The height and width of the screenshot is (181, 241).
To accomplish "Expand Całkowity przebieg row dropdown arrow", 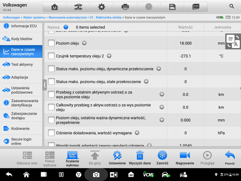I will 162,107.
